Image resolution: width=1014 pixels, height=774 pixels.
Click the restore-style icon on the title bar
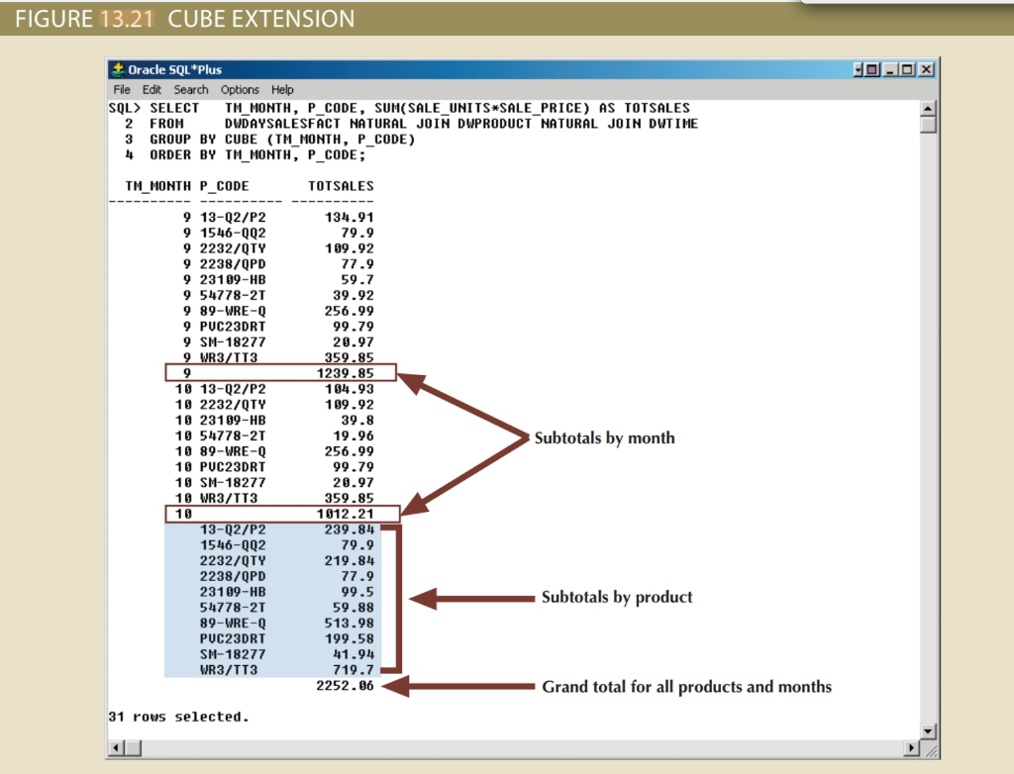907,69
